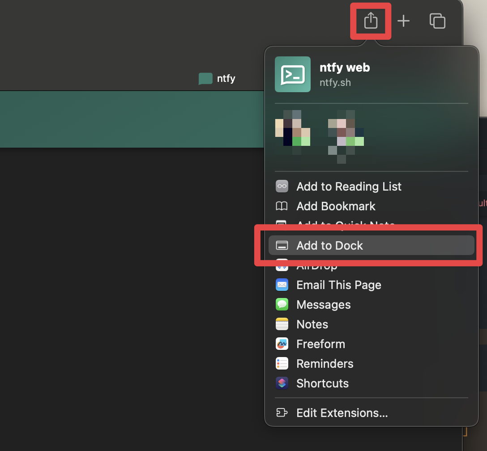
Task: Open Shortcuts from share menu
Action: pos(322,383)
